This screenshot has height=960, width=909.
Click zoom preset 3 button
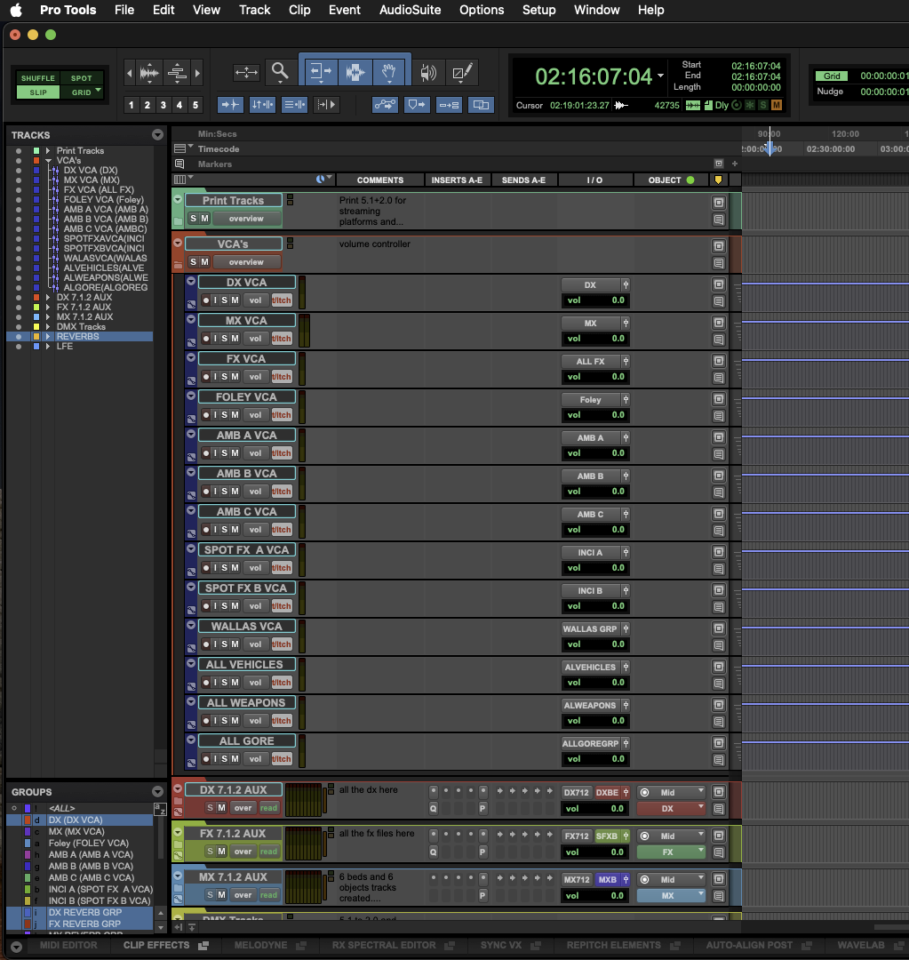click(x=163, y=105)
